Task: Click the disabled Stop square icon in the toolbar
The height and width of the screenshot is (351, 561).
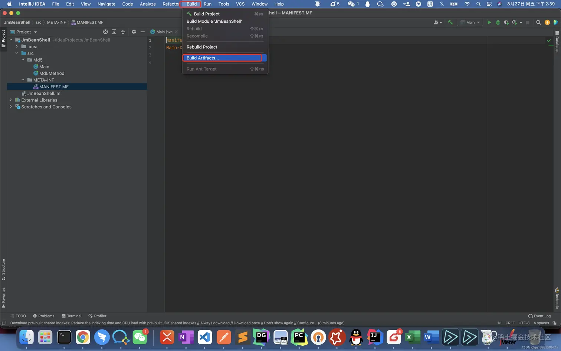Action: tap(528, 22)
